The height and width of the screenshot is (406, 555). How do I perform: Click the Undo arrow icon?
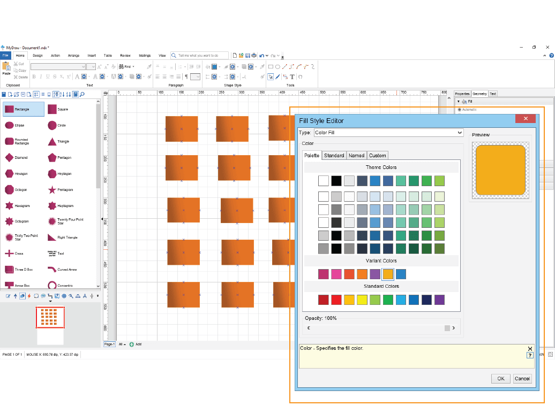[261, 55]
